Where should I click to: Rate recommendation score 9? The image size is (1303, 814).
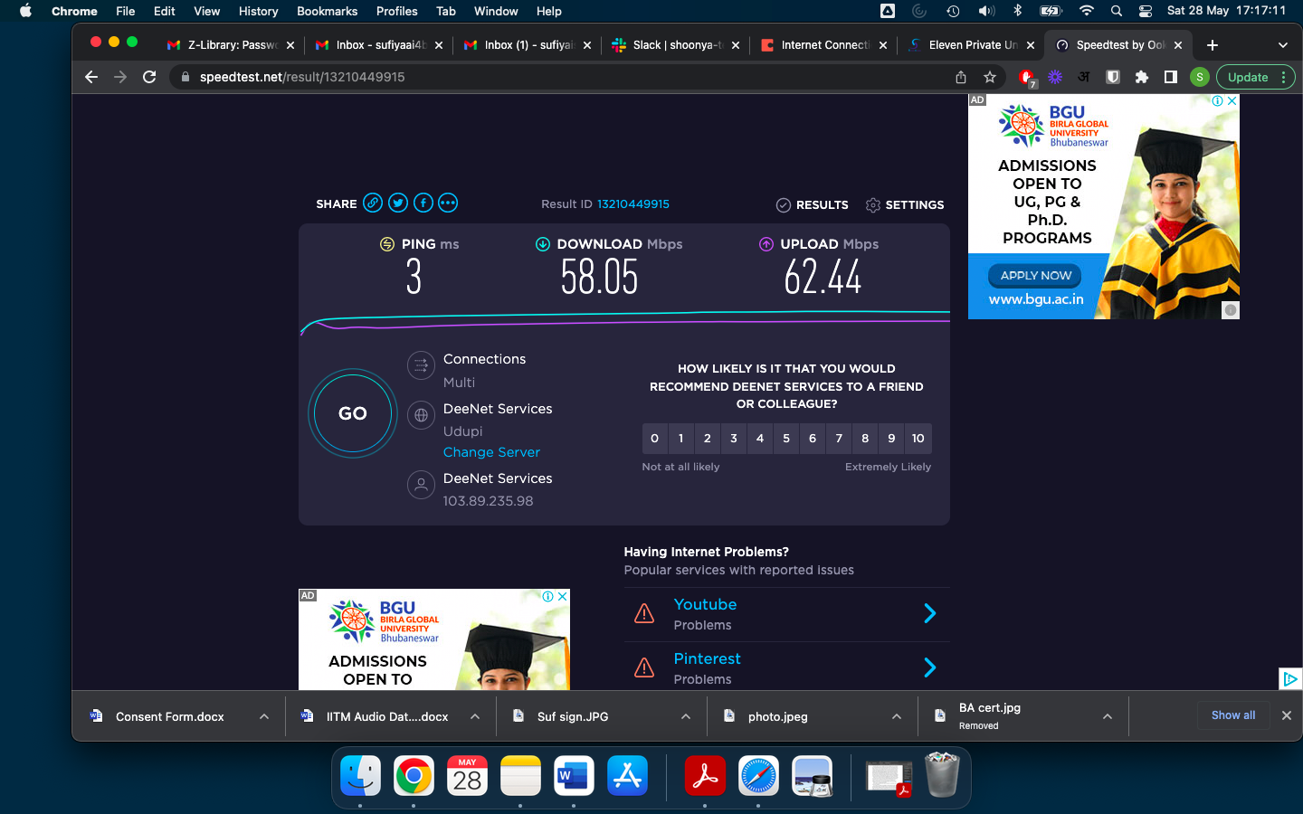click(891, 439)
